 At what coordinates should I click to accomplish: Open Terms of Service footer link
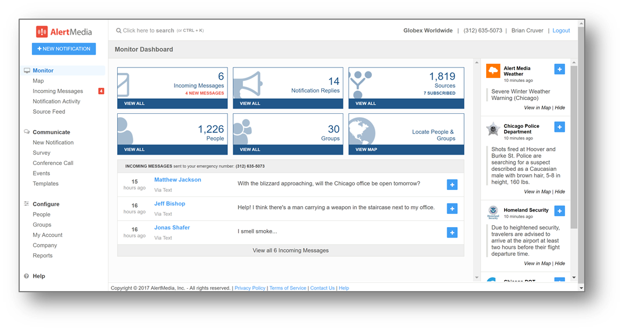[x=288, y=288]
